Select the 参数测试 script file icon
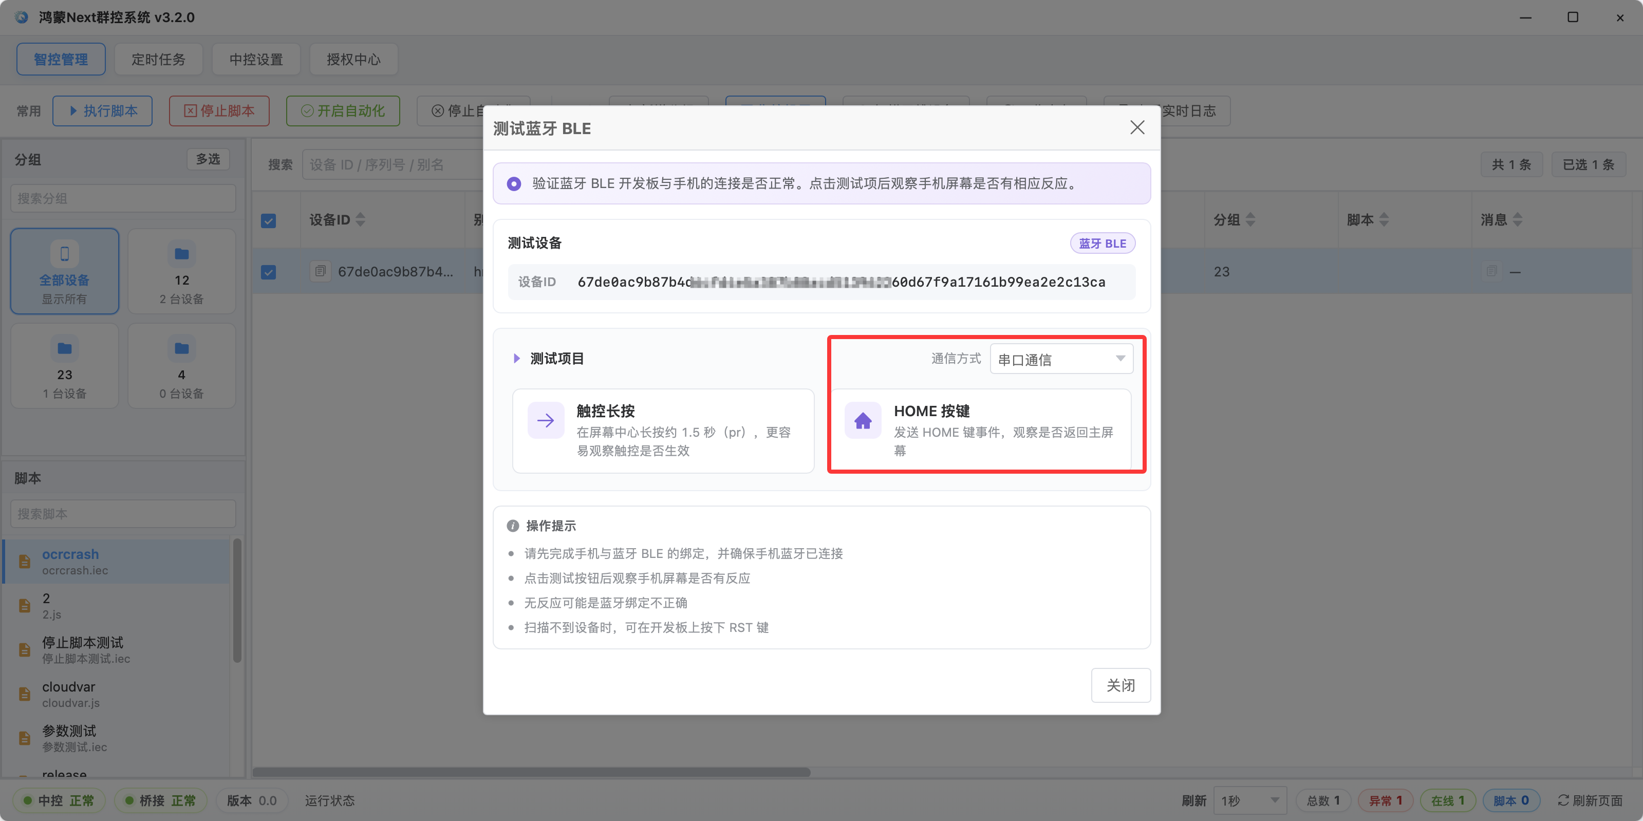This screenshot has height=821, width=1643. point(24,738)
